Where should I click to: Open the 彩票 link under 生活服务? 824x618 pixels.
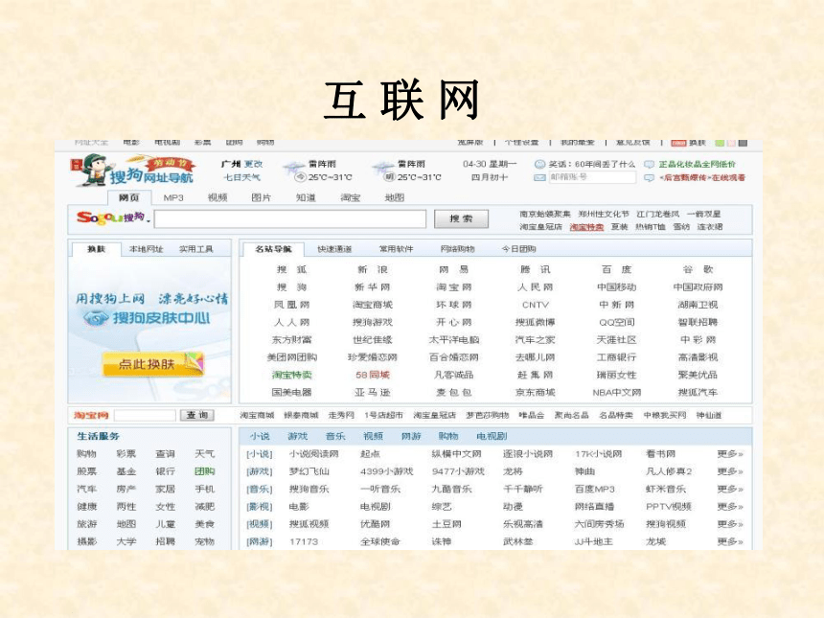(126, 454)
